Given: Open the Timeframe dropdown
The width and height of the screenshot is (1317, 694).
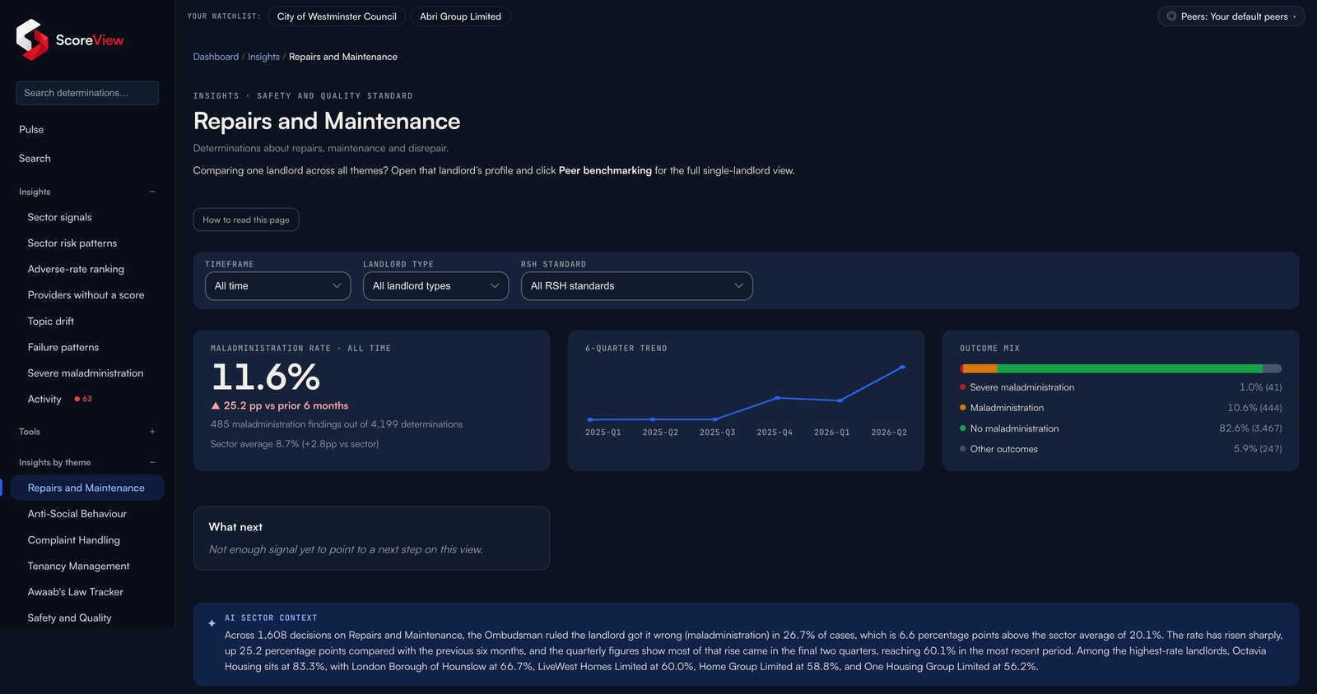Looking at the screenshot, I should coord(277,286).
